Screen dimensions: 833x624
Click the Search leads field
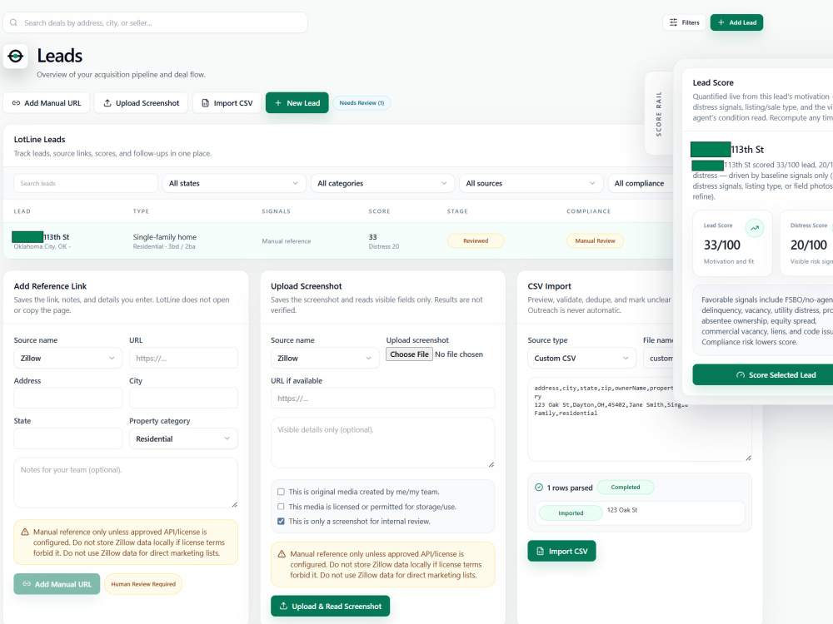[x=86, y=183]
